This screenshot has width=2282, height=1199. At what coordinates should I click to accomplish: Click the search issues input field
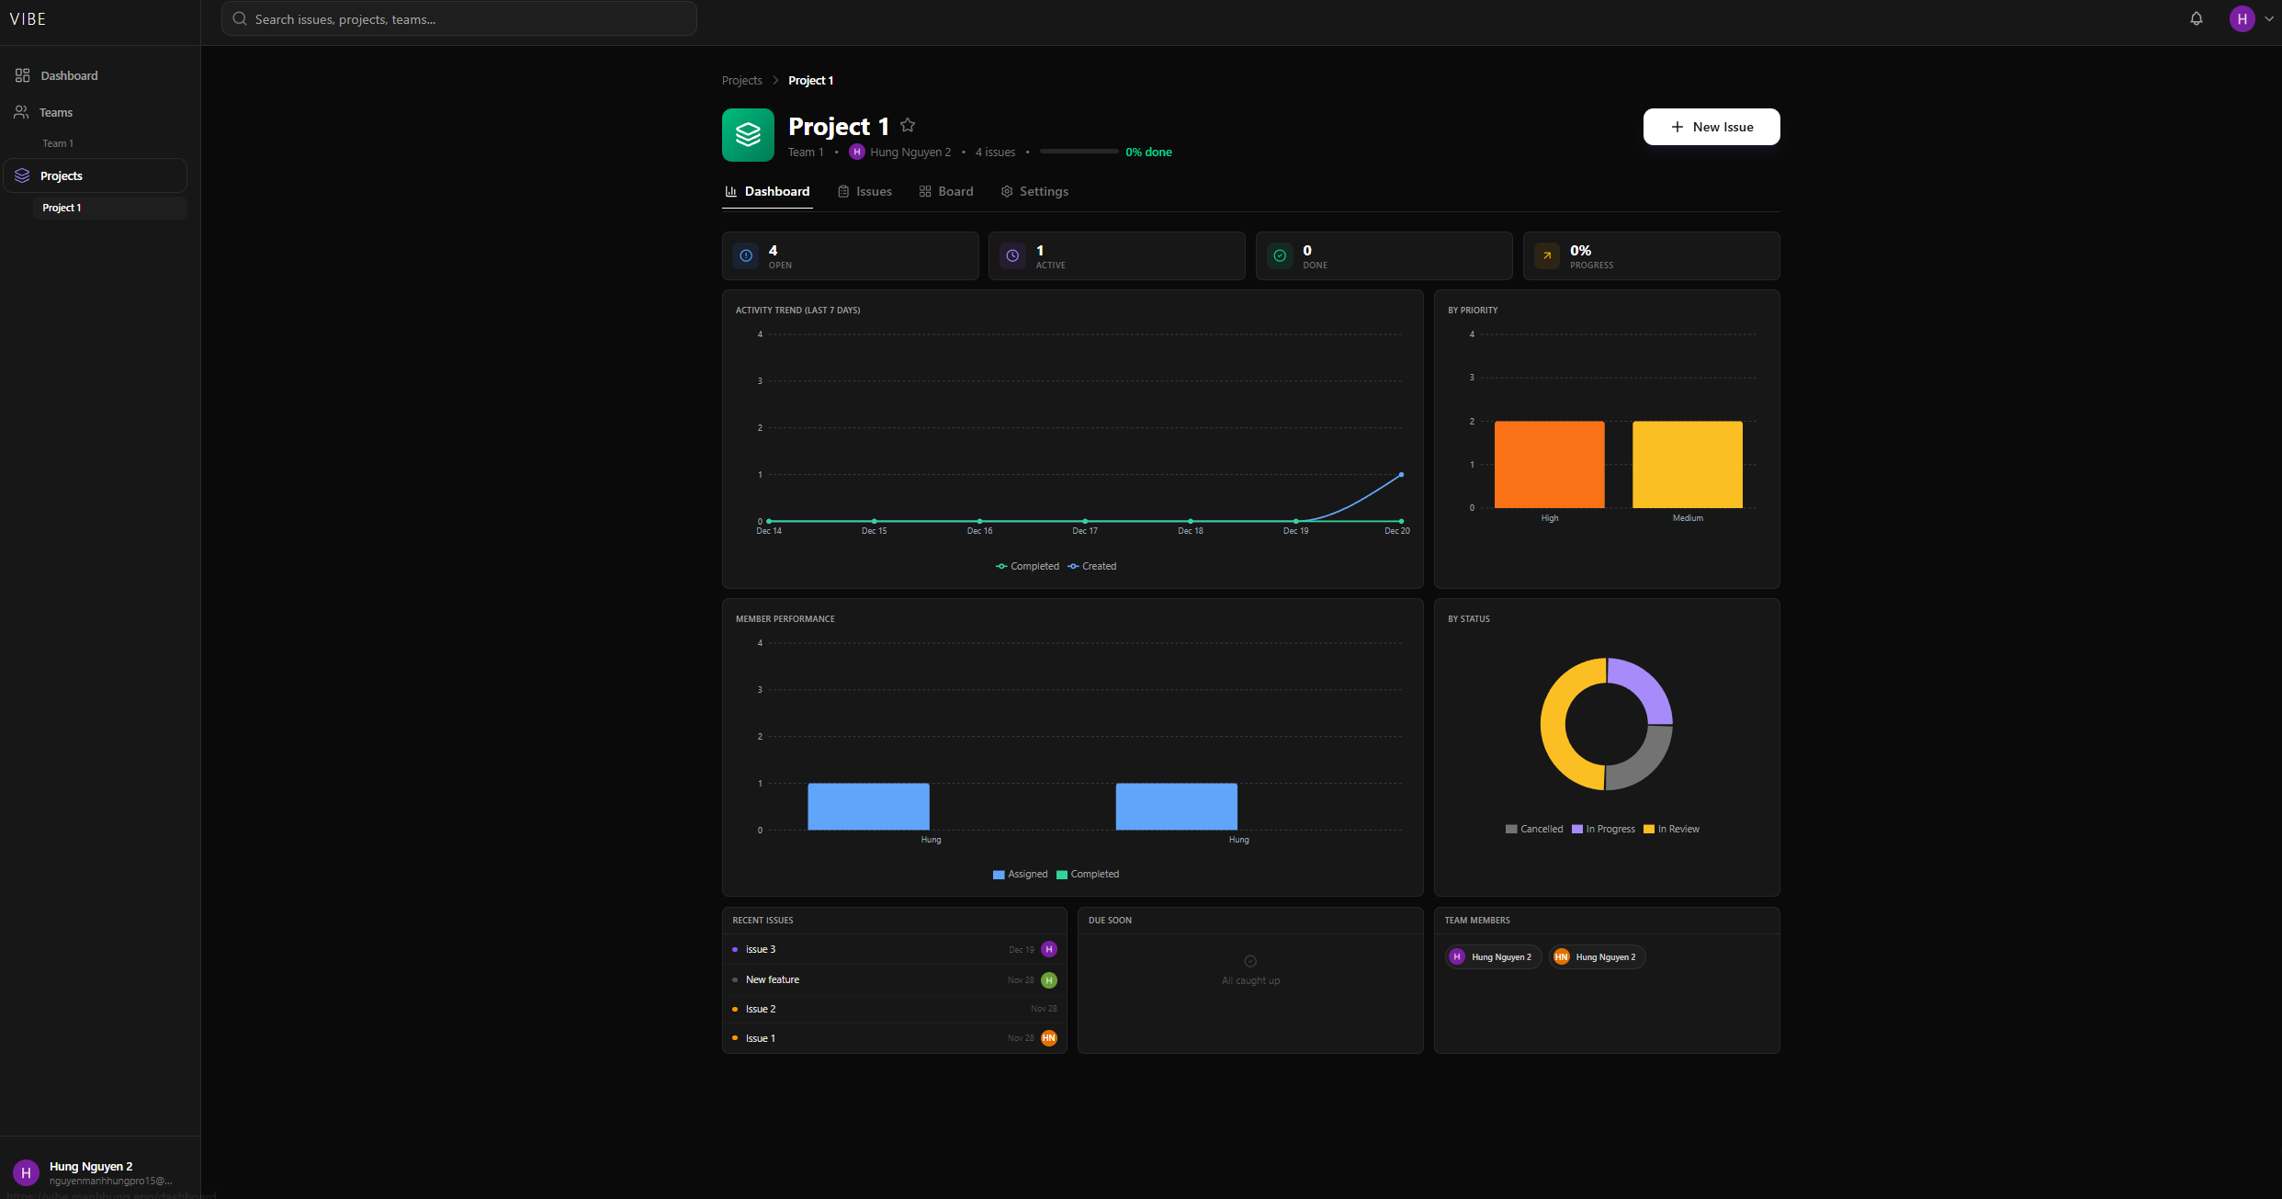pos(458,18)
